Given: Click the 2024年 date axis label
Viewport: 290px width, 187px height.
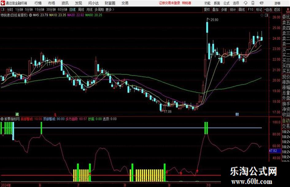Looking at the screenshot, I should pyautogui.click(x=6, y=185).
